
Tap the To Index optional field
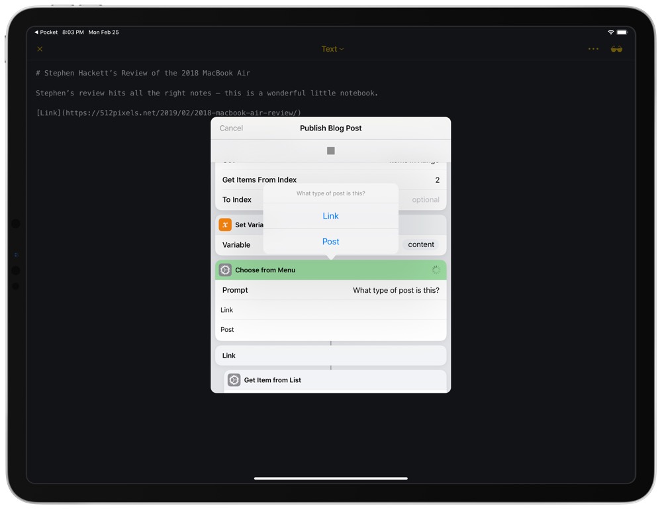tap(425, 200)
